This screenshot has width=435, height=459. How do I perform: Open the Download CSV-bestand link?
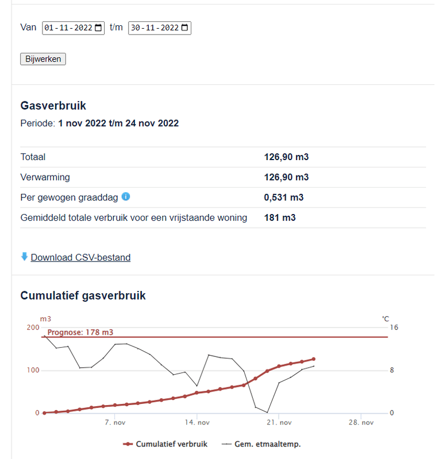click(80, 257)
